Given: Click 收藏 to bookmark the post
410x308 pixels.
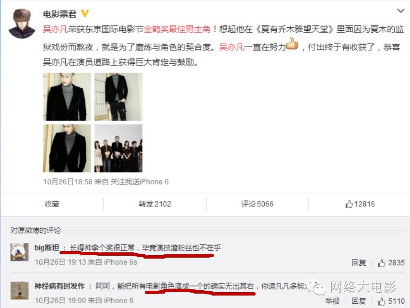Looking at the screenshot, I should coord(52,204).
